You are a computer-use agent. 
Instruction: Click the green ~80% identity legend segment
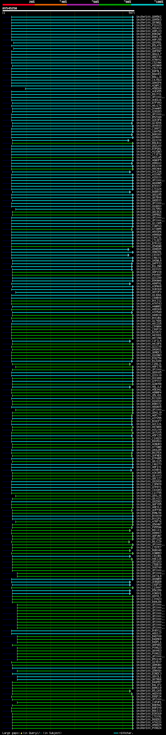click(115, 5)
